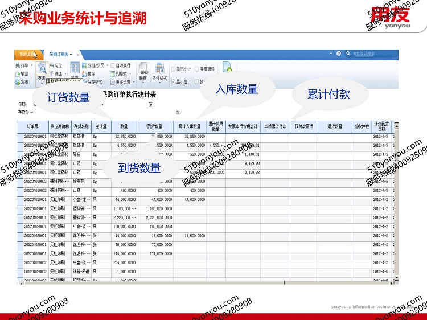Click the help question mark icon
Image resolution: width=427 pixels, height=320 pixels.
click(x=339, y=54)
